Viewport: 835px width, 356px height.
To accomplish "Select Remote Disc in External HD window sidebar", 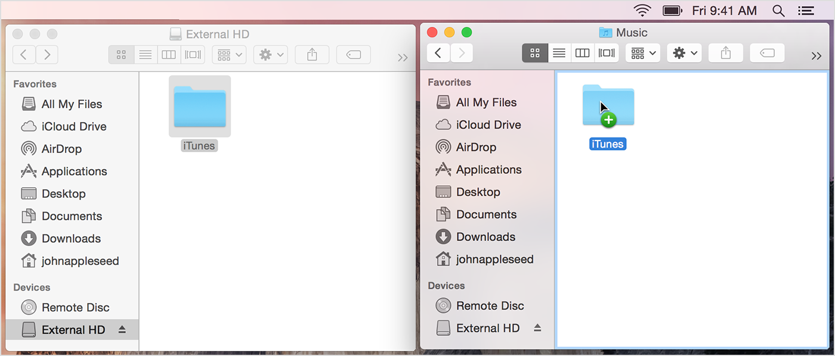I will click(x=72, y=308).
